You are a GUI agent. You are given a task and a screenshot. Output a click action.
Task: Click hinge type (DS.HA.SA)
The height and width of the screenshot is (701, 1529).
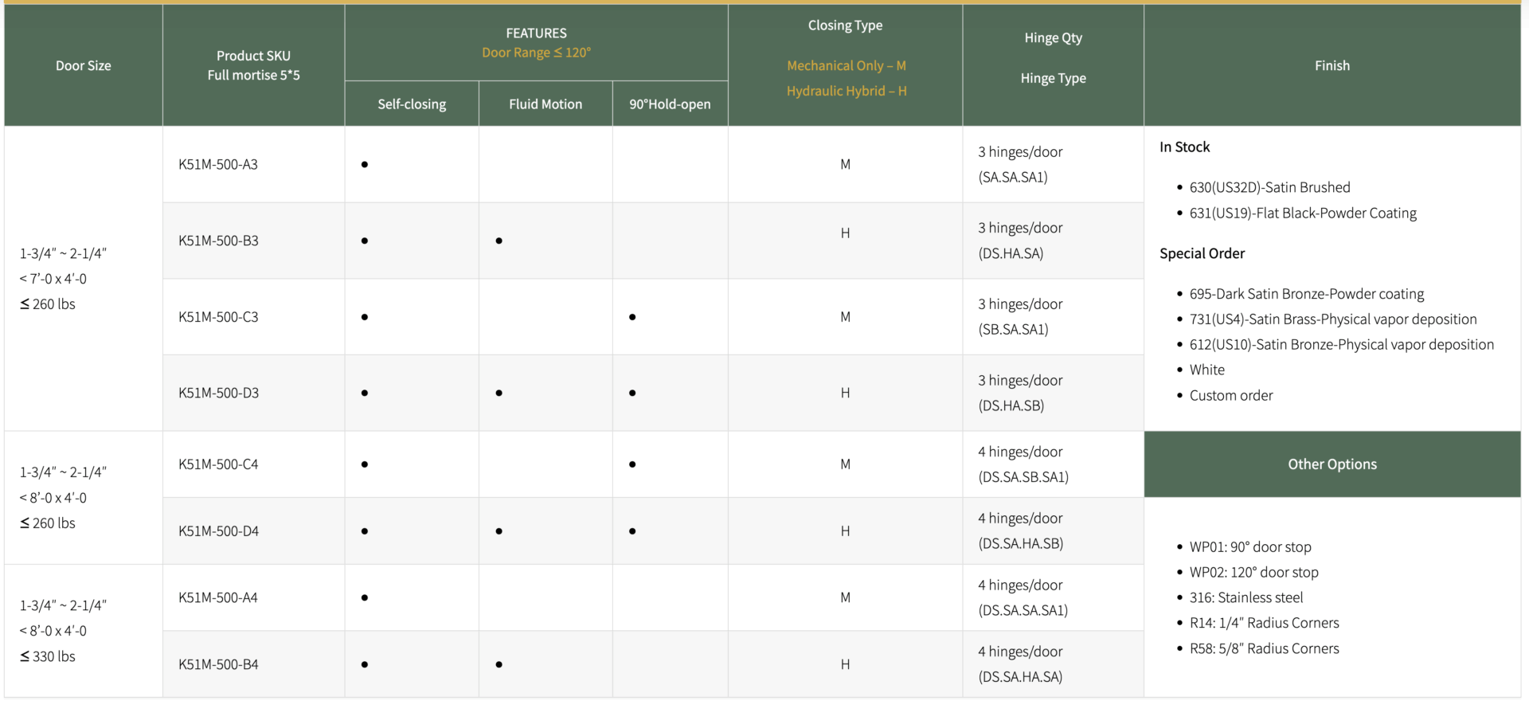[1011, 253]
